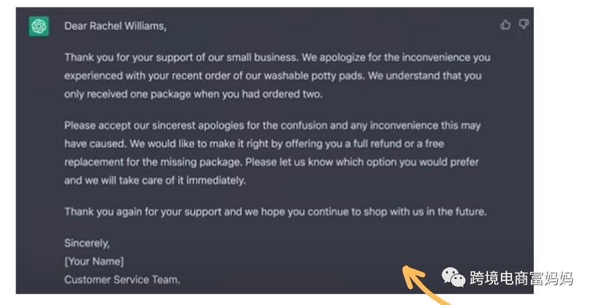Image resolution: width=593 pixels, height=305 pixels.
Task: Click the thumbs down feedback icon
Action: point(523,25)
